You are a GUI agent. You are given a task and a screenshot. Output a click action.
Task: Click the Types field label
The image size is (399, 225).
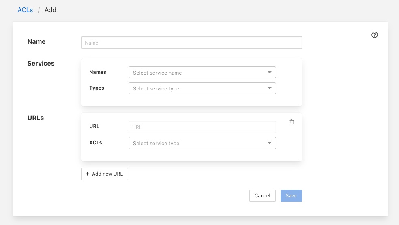pos(97,88)
